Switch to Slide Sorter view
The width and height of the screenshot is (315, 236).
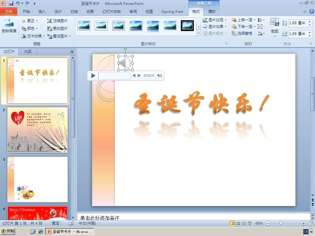238,223
